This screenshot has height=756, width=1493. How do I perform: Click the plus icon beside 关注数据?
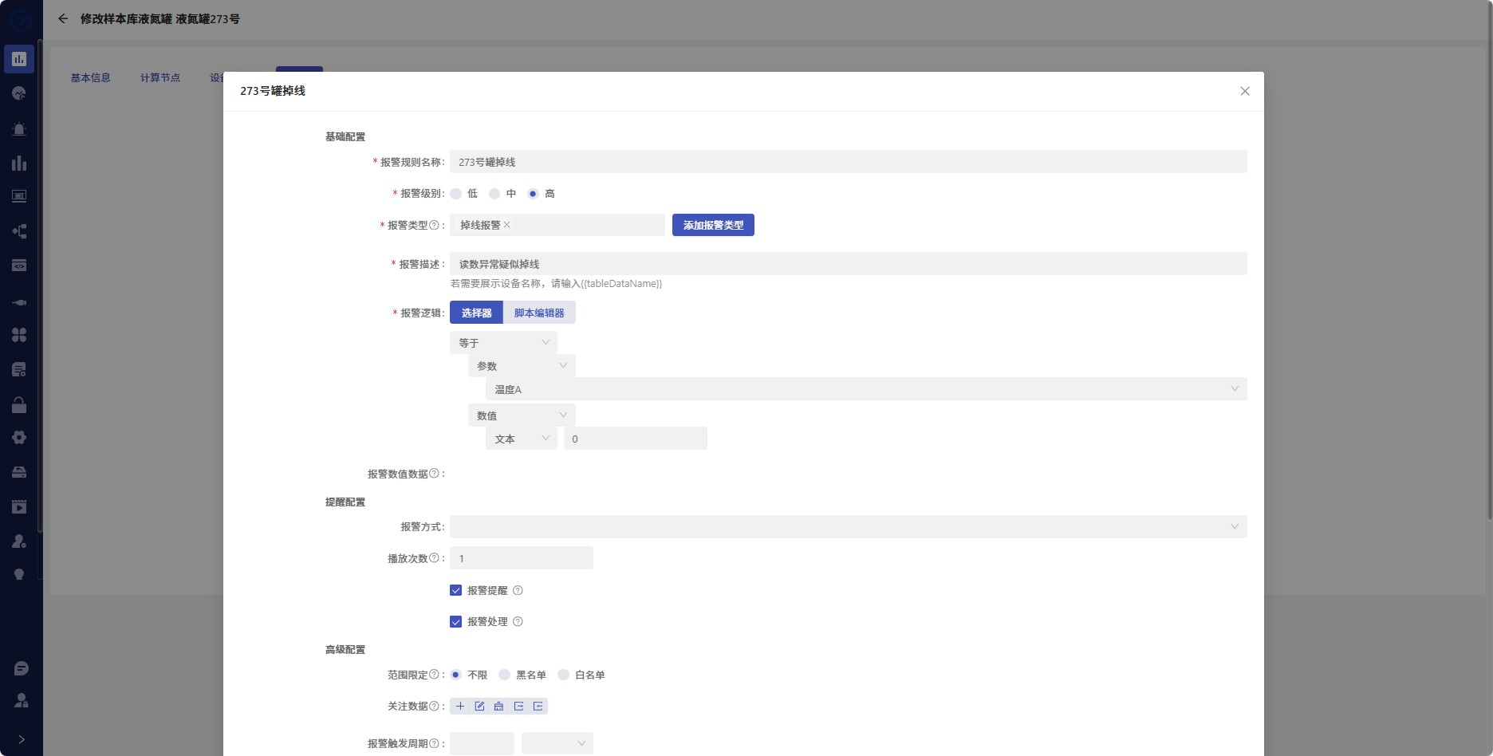[x=460, y=706]
